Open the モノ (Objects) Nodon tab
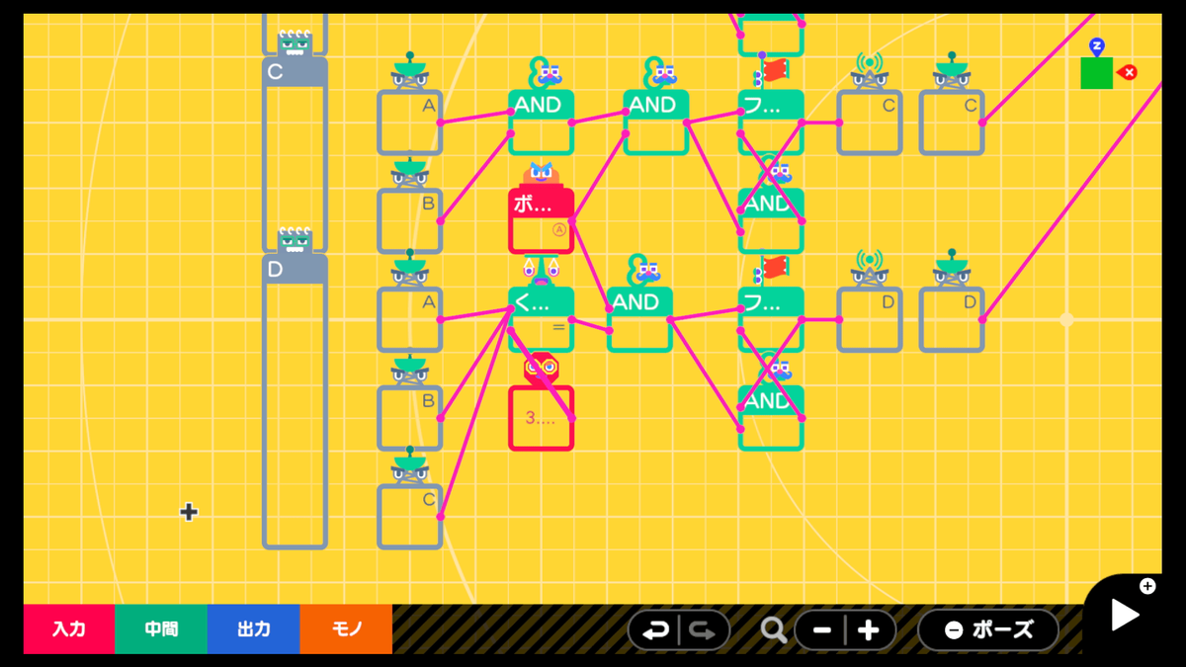The height and width of the screenshot is (667, 1186). click(x=346, y=629)
